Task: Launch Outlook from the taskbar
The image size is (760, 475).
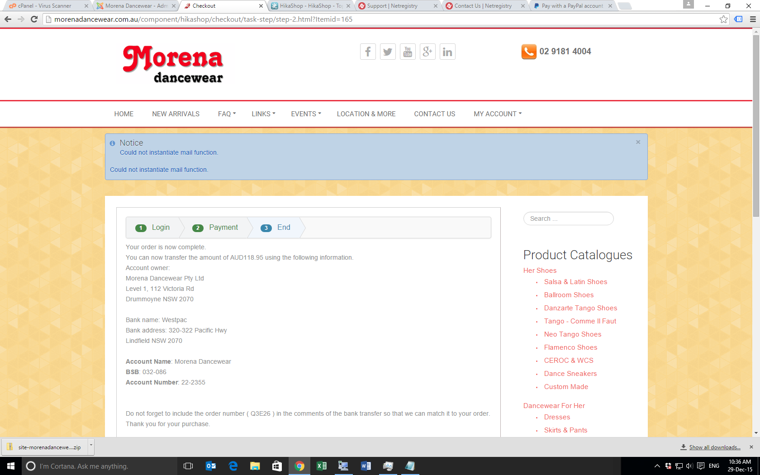Action: 211,466
